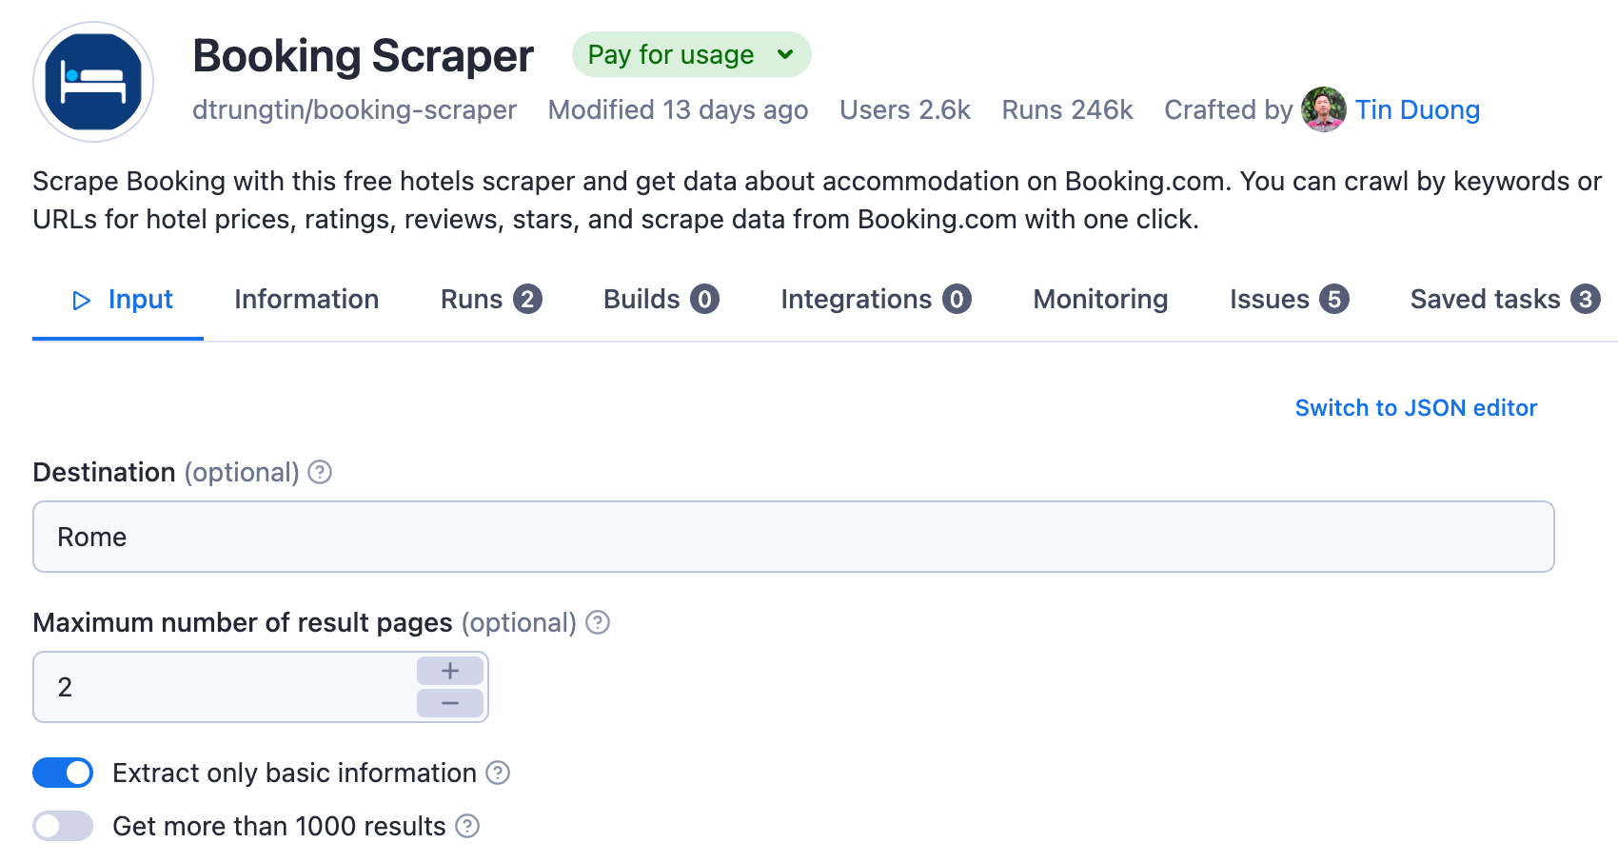Open the Builds tab
Screen dimensions: 1618x862
pyautogui.click(x=661, y=299)
